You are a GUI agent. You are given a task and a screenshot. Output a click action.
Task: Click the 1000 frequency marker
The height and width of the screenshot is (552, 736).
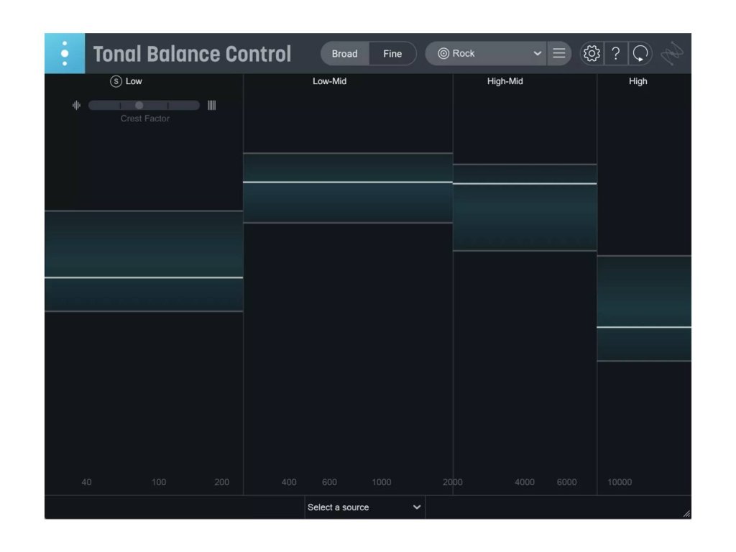(382, 482)
